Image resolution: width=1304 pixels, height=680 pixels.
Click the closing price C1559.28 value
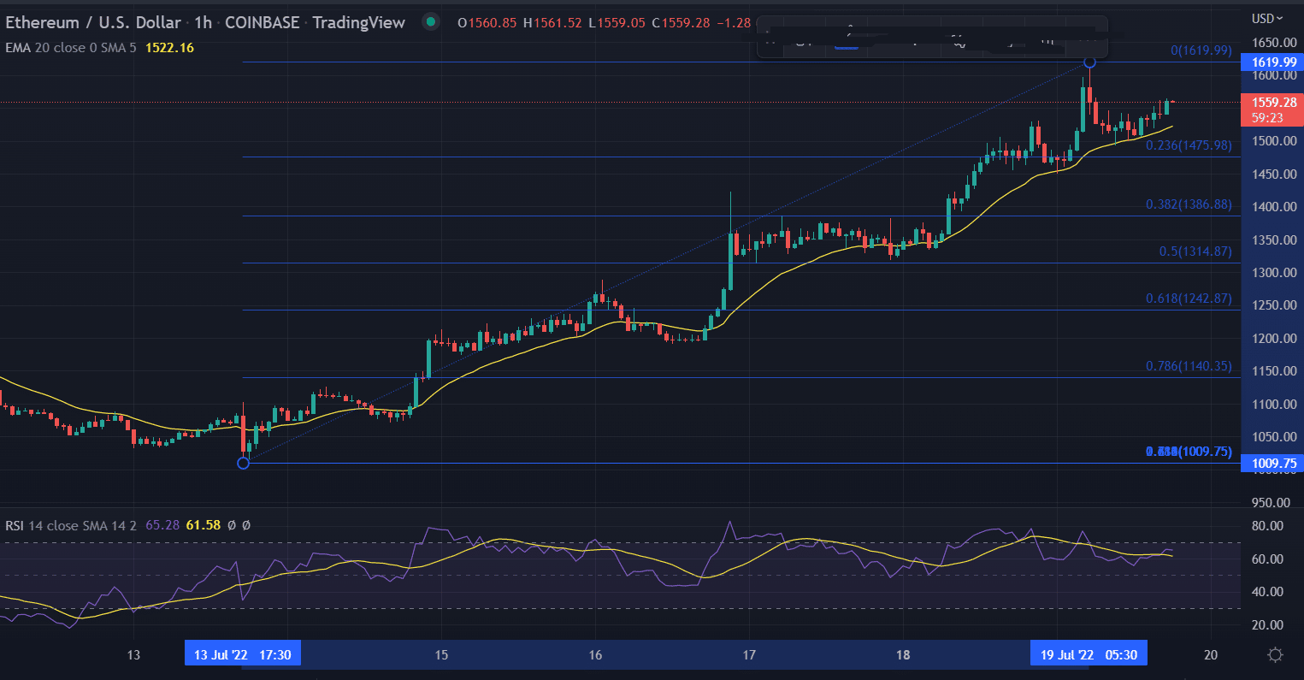click(x=680, y=22)
